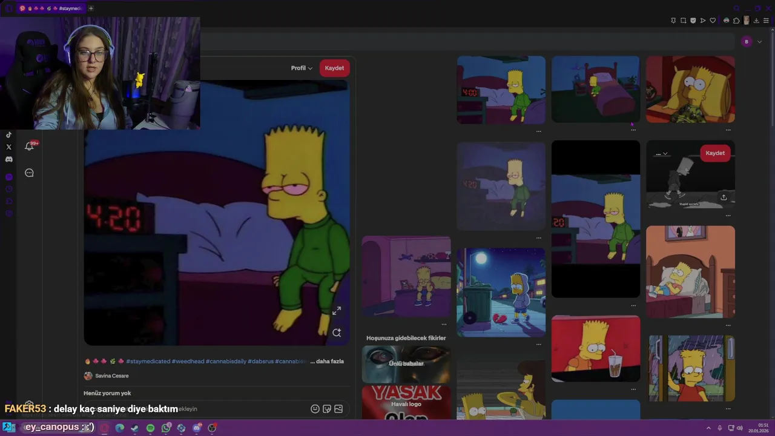Click the share icon on hovered pin

click(724, 197)
